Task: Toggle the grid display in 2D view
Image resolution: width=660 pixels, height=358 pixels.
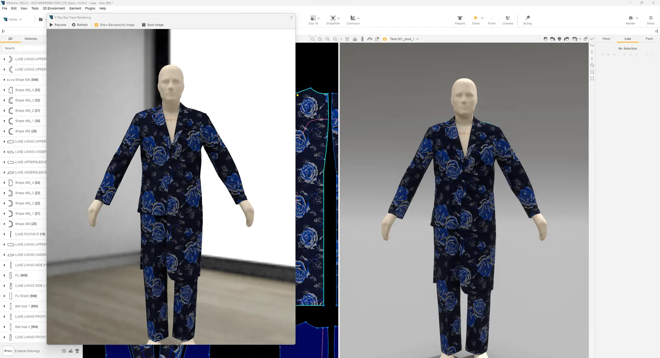Action: click(347, 39)
